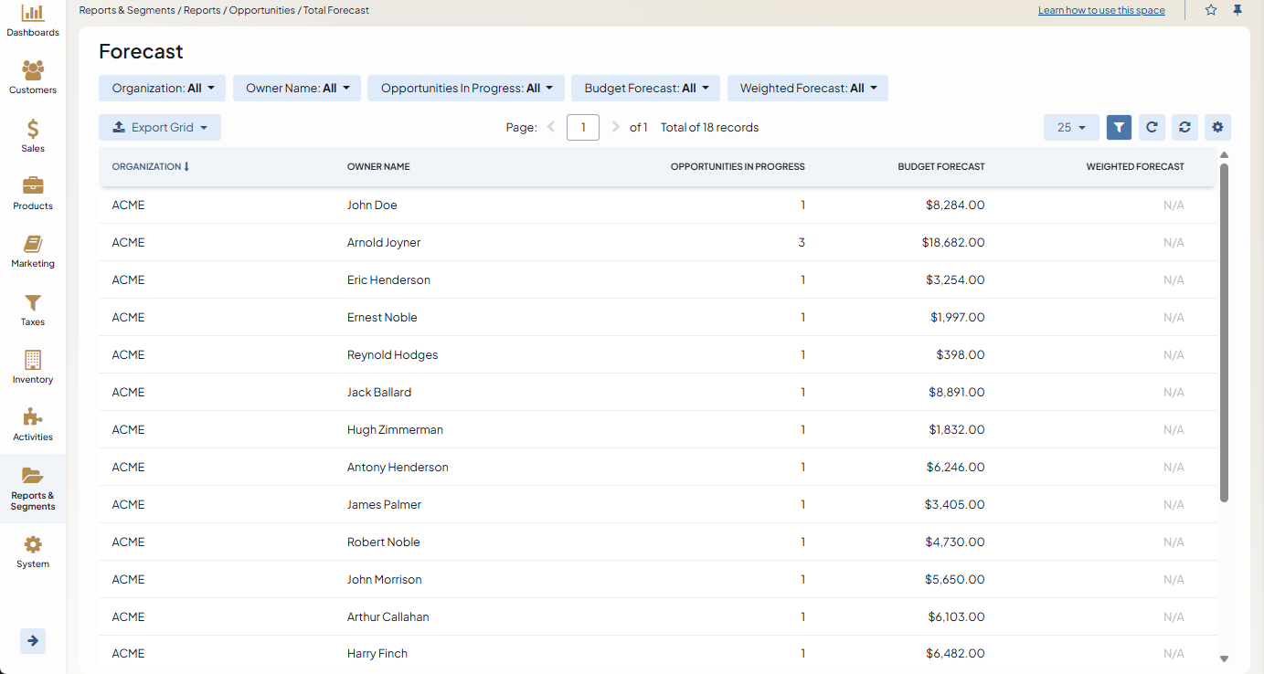Pin this page using pin icon
The image size is (1264, 674).
point(1237,10)
